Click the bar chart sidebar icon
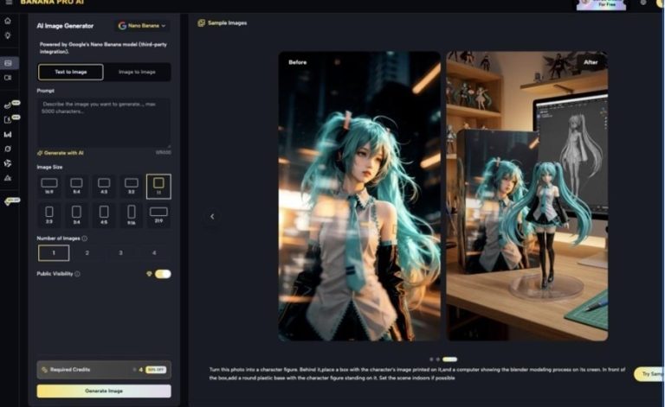The image size is (665, 407). [8, 134]
